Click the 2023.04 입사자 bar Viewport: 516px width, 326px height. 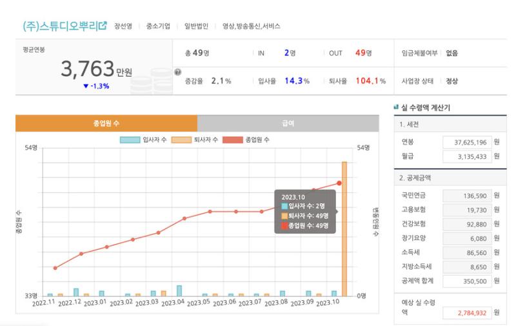[179, 290]
